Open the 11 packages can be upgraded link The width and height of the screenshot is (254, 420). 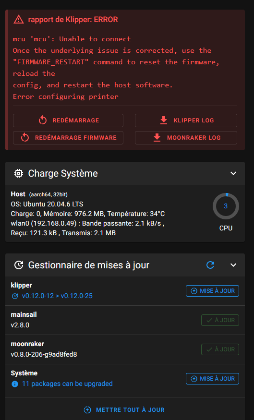coord(67,384)
